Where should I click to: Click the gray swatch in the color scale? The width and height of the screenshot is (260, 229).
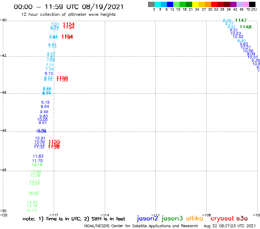(x=151, y=4)
